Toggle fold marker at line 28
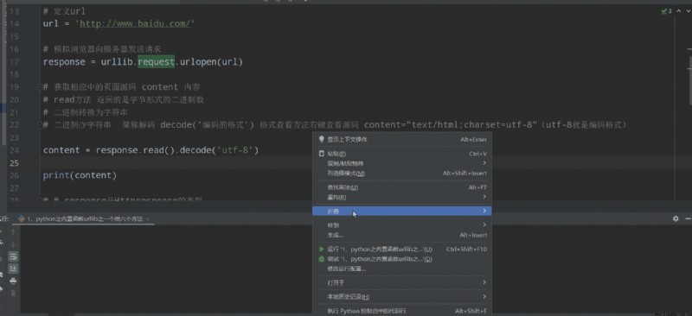Image resolution: width=692 pixels, height=316 pixels. 40,199
